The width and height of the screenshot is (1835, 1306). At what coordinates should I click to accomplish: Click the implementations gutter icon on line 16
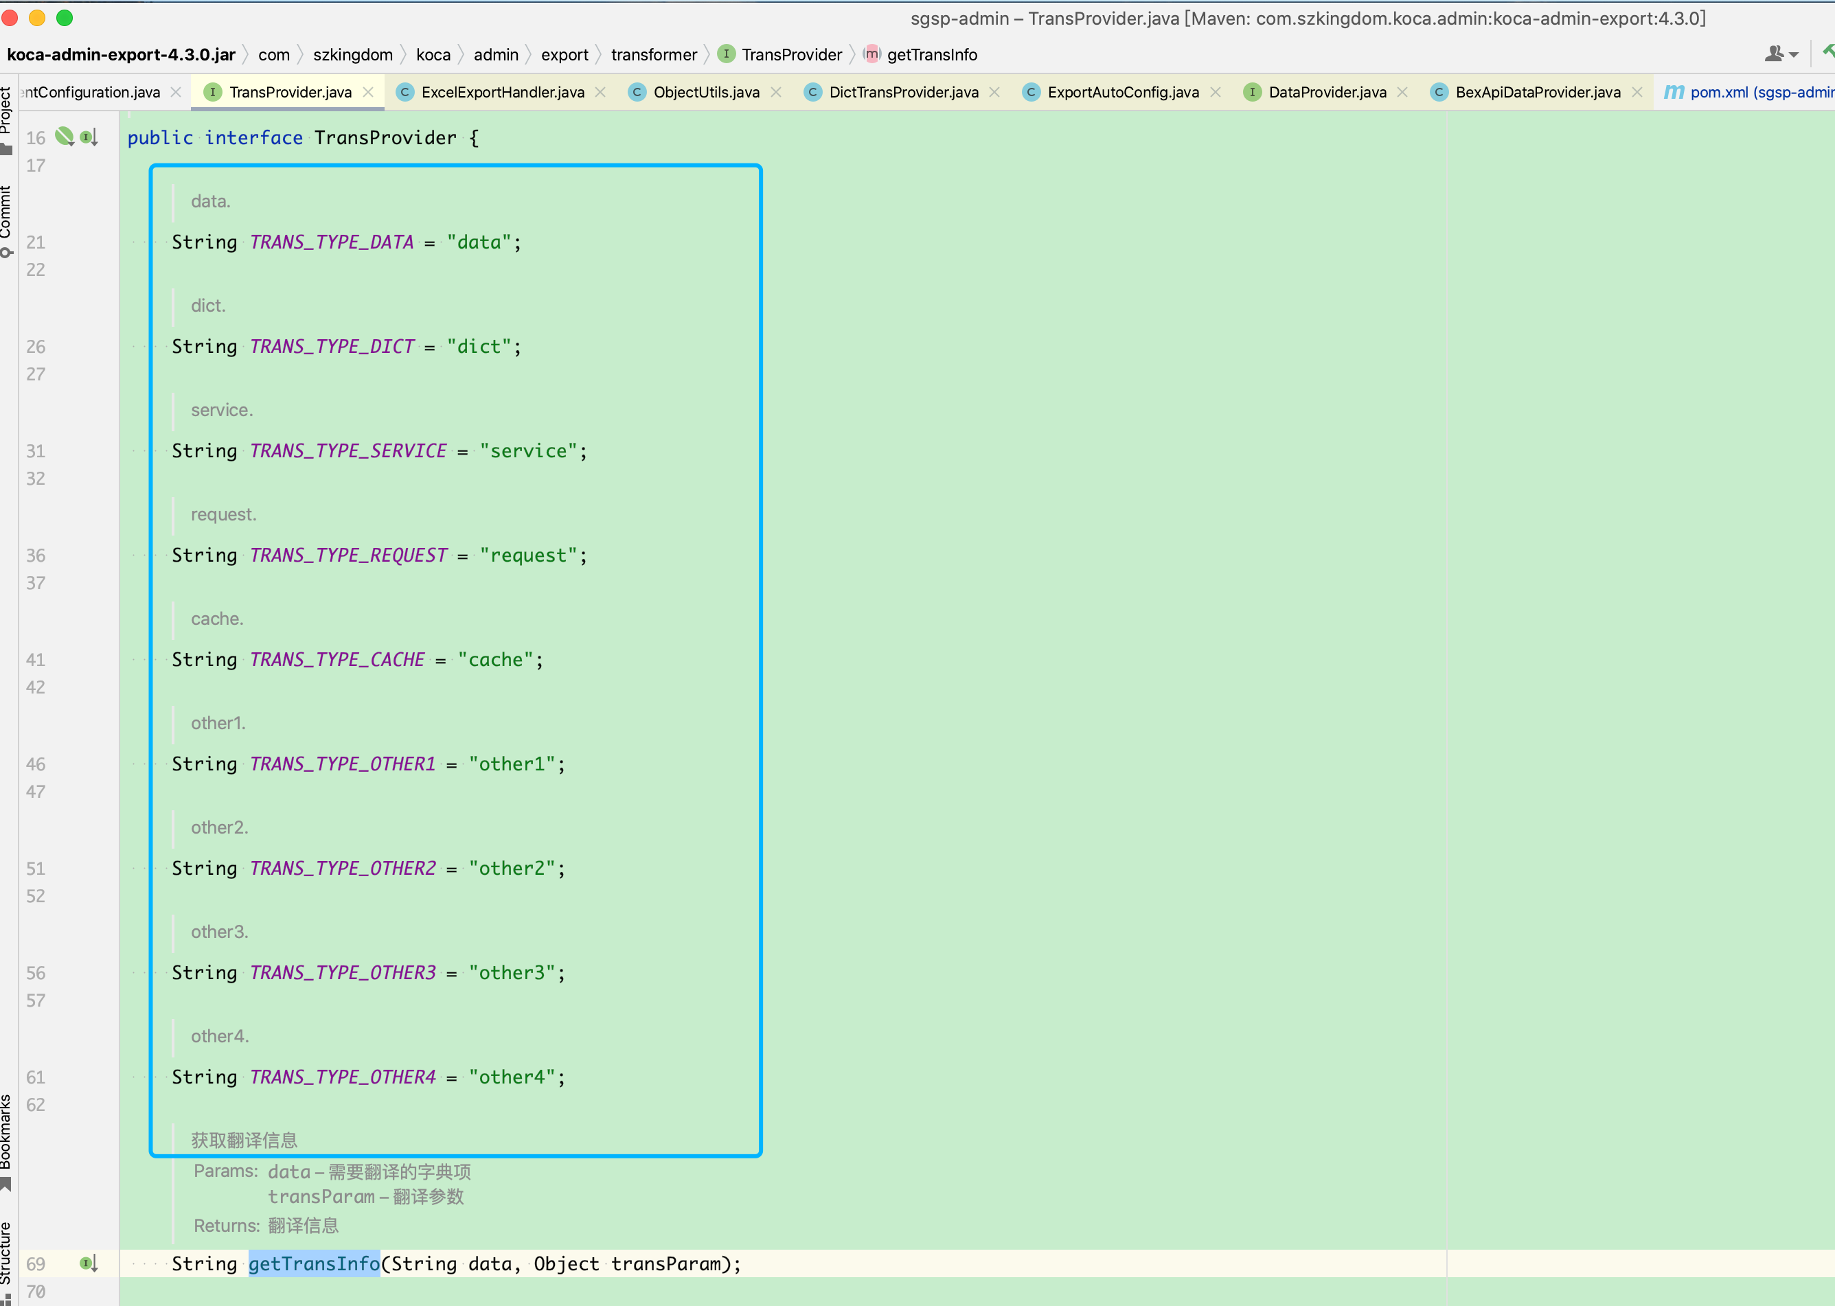point(89,137)
